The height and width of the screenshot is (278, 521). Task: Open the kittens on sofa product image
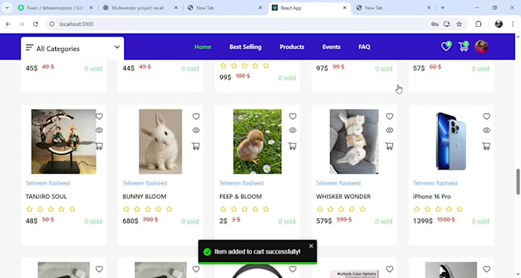pos(354,141)
